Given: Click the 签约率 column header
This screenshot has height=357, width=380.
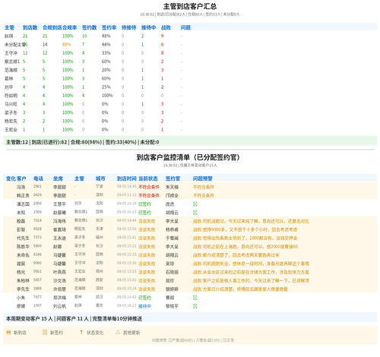Looking at the screenshot, I should point(109,27).
